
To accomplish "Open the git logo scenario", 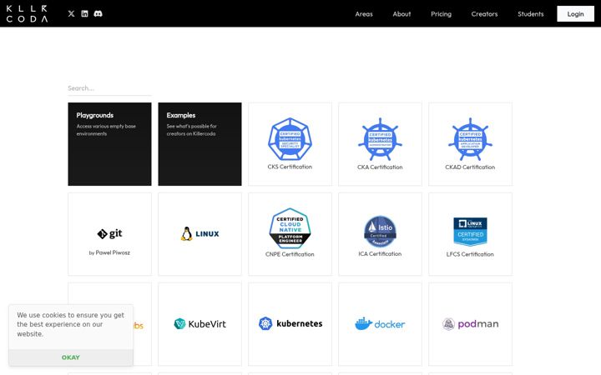I will click(109, 233).
